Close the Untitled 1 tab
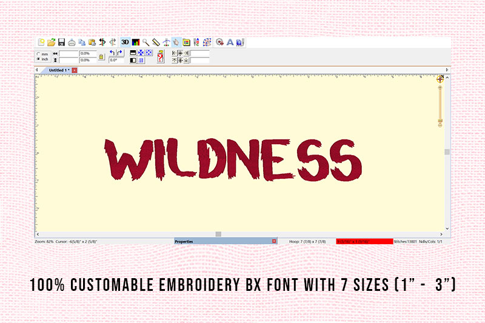 point(75,70)
